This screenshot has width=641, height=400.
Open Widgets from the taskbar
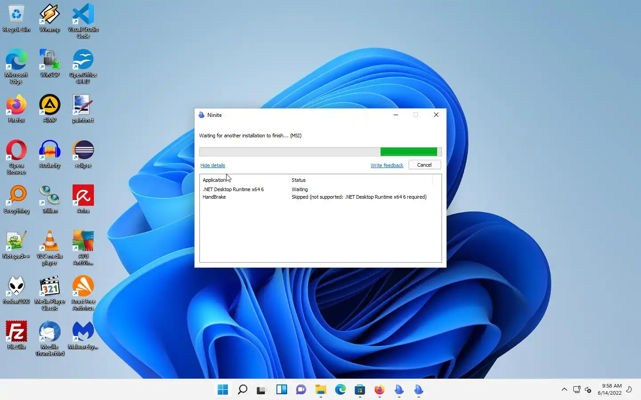[281, 390]
